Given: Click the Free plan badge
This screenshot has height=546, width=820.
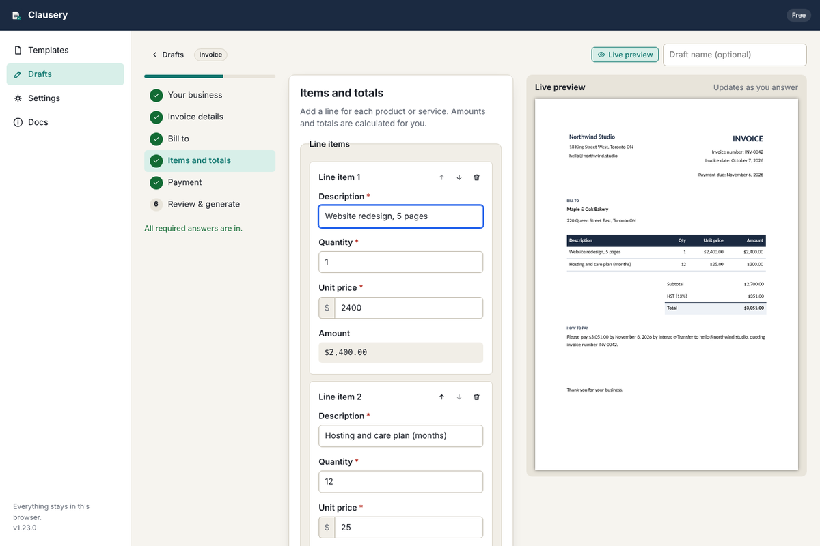Looking at the screenshot, I should (799, 15).
